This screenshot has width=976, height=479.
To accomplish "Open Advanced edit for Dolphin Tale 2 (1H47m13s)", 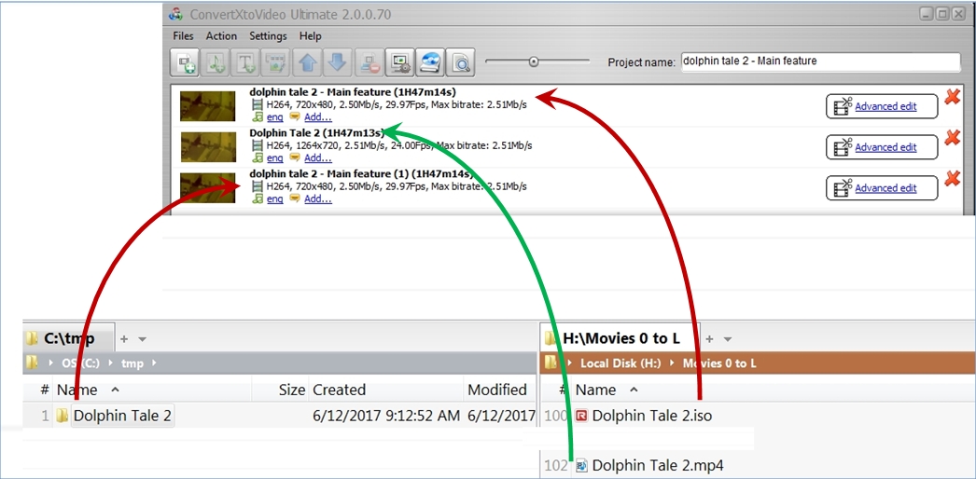I will tap(882, 147).
